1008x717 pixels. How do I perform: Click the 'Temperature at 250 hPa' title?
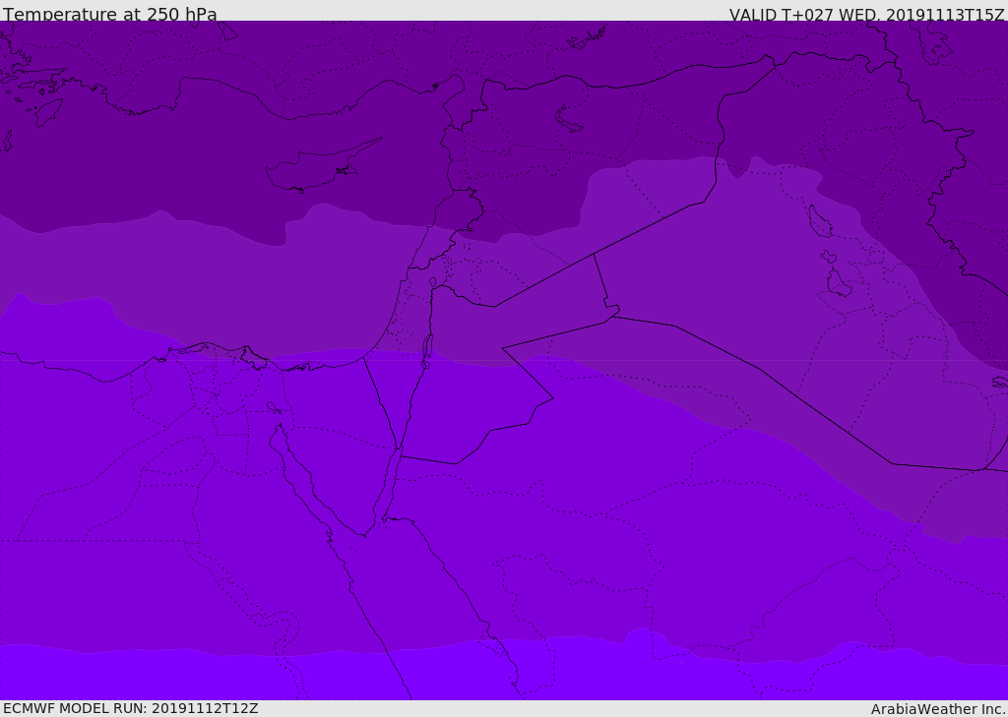(110, 14)
